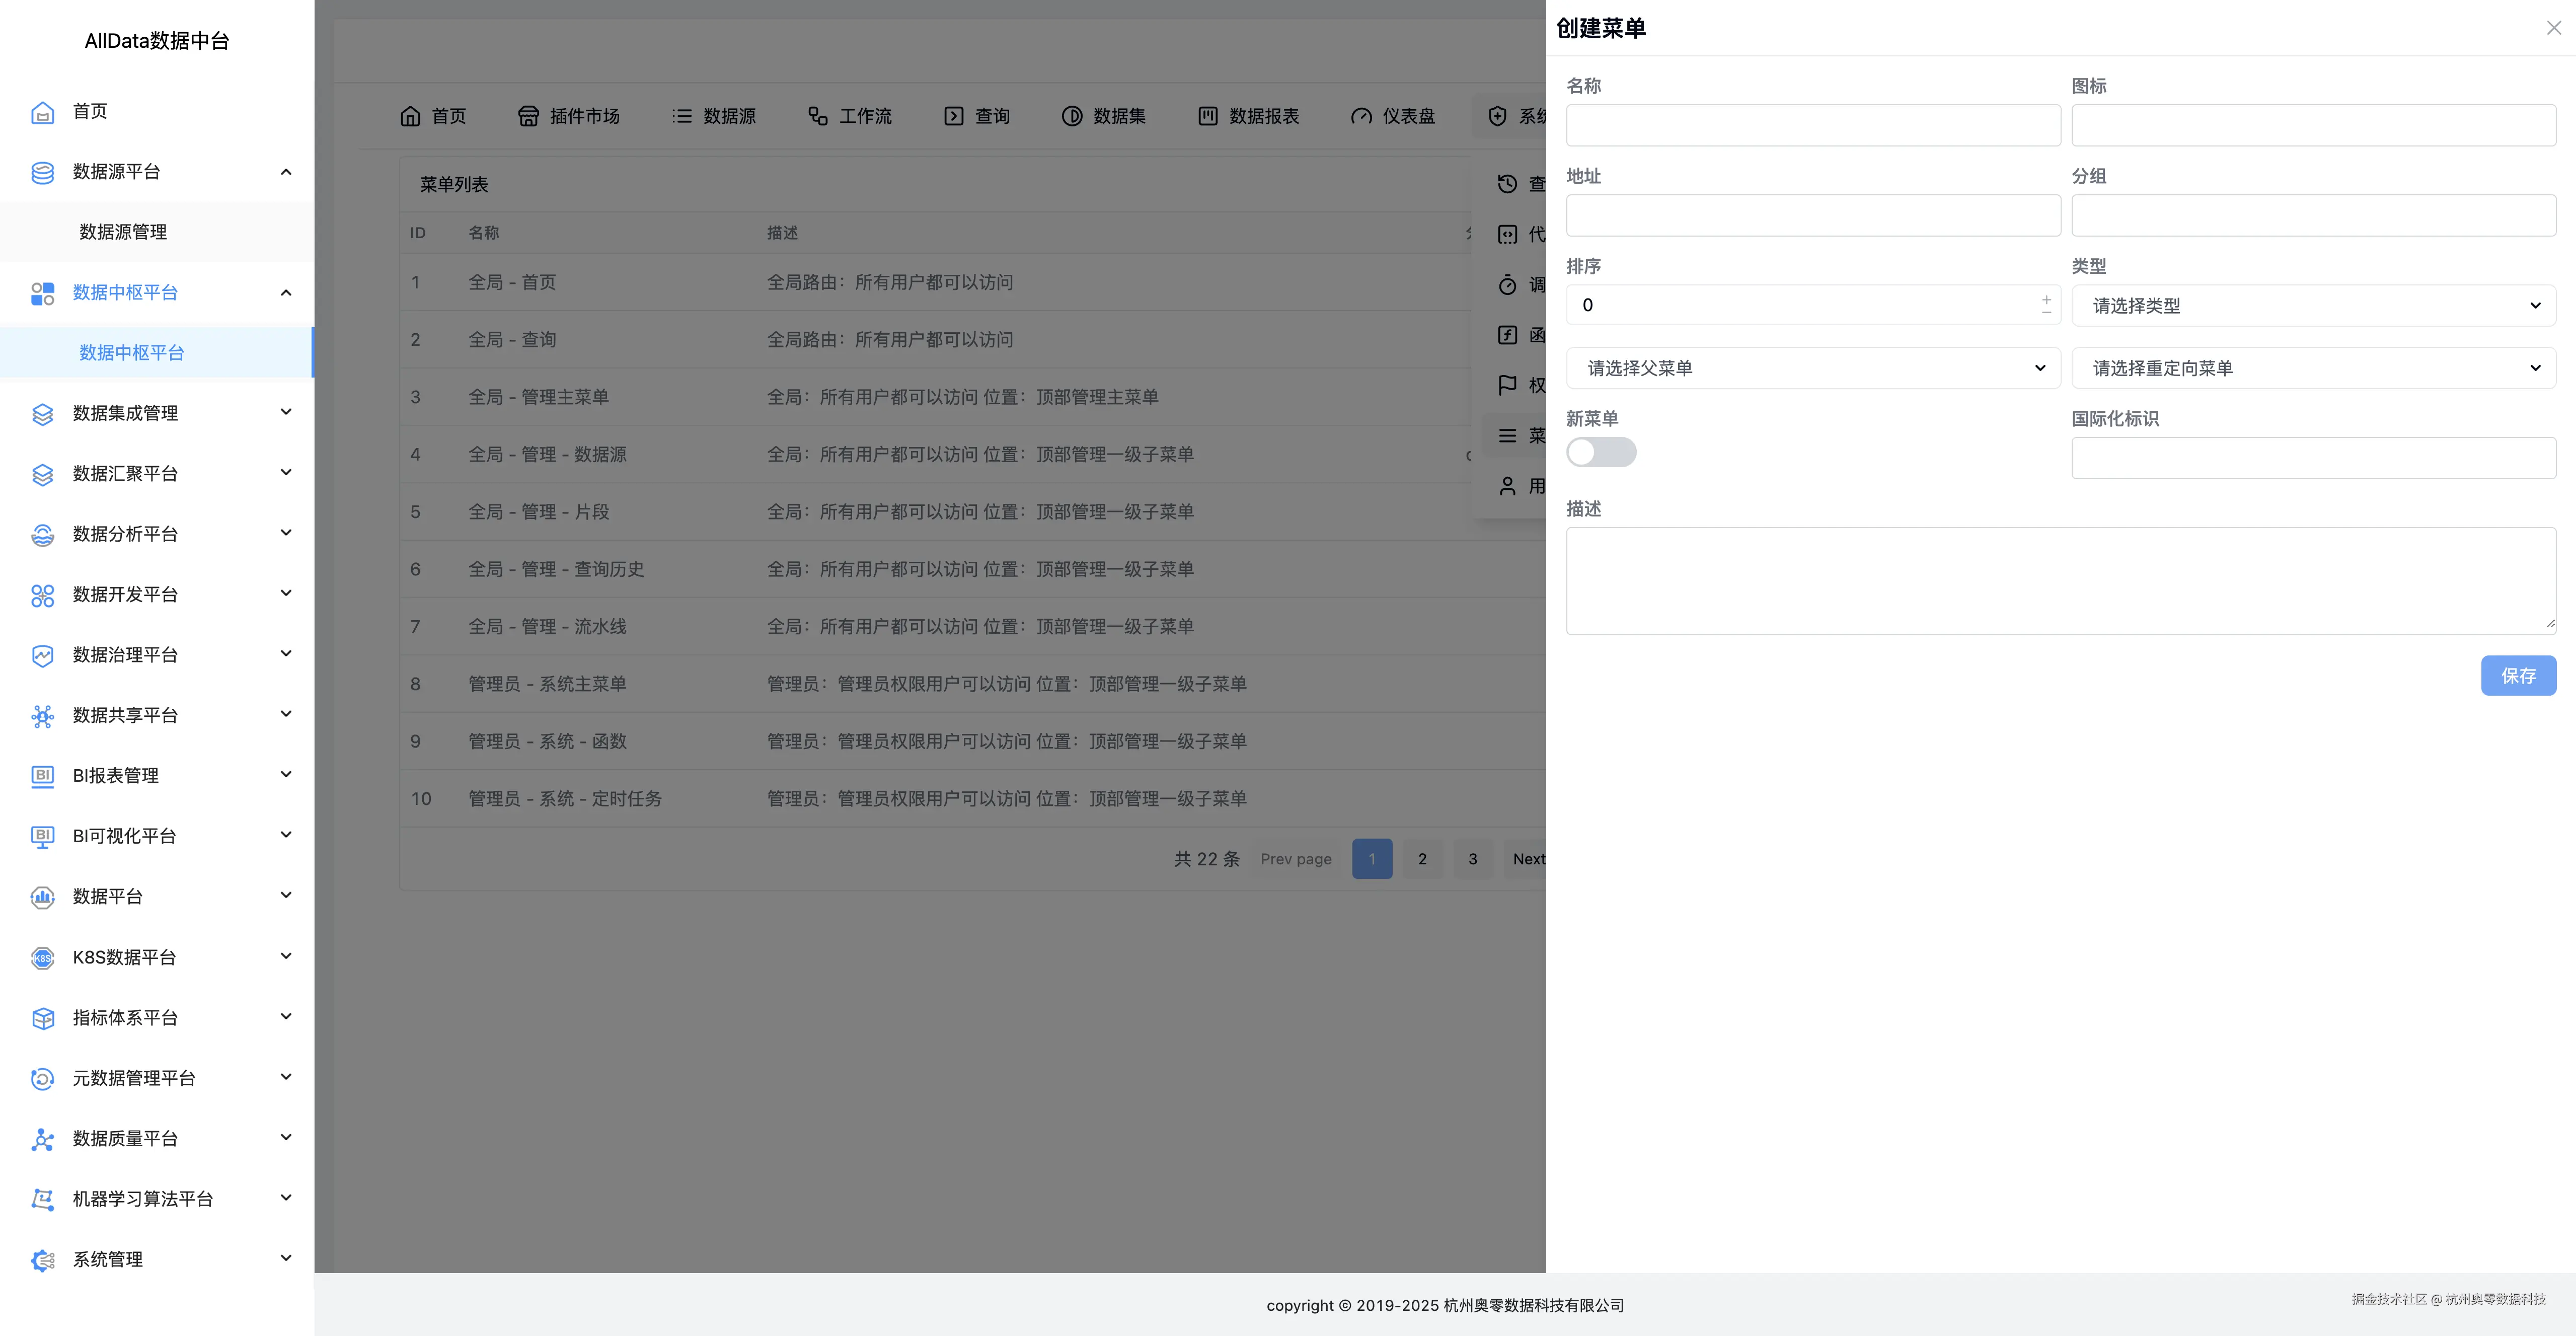The image size is (2576, 1336).
Task: Open 数据源平台 icon in the left sidebar
Action: [42, 172]
